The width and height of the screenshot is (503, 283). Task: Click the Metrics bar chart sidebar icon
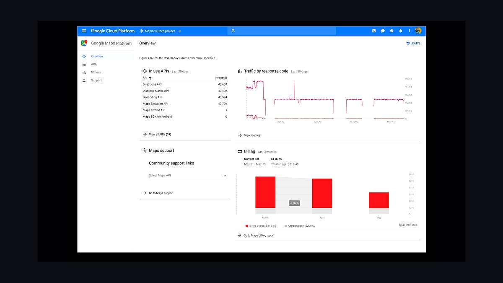pos(84,73)
